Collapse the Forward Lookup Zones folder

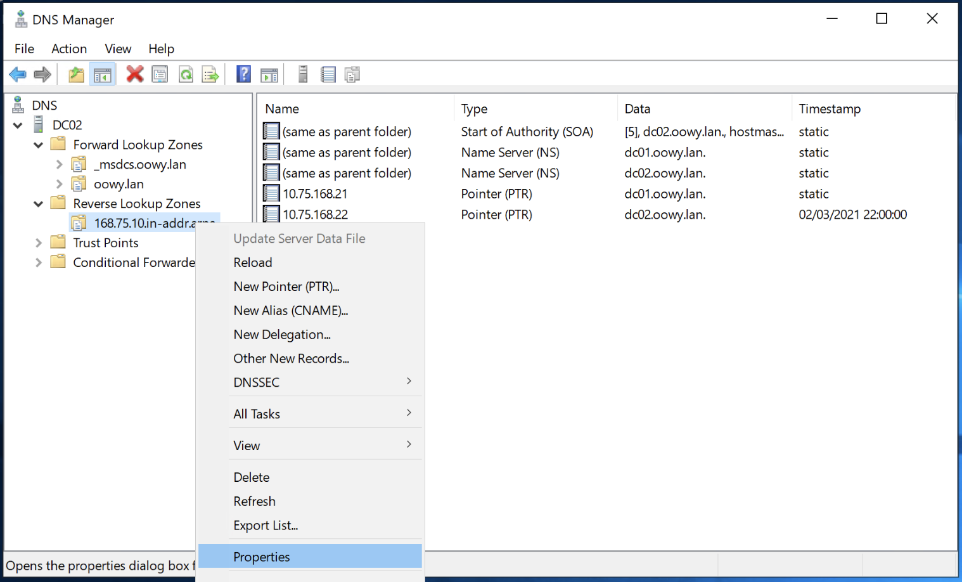[x=38, y=145]
